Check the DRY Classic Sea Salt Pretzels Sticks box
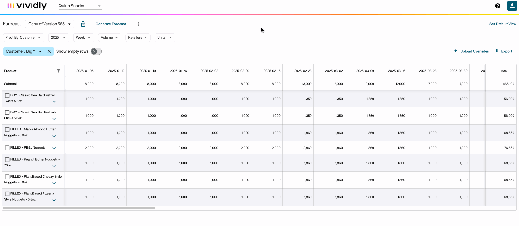The image size is (519, 226). point(7,113)
